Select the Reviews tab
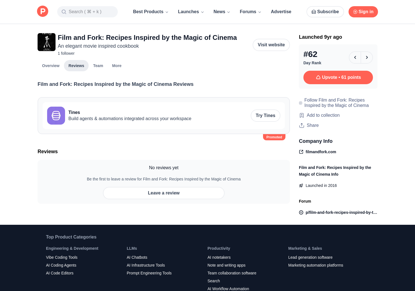Screen dimensions: 415x291 (x=76, y=66)
